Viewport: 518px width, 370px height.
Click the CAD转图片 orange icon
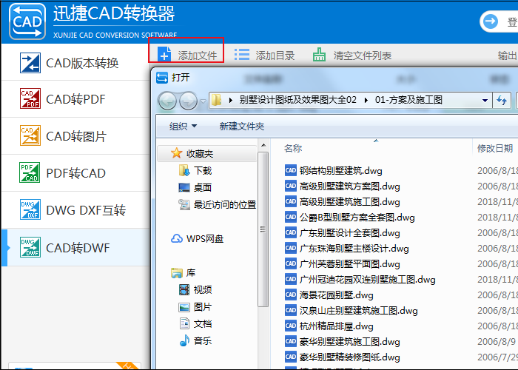(x=30, y=135)
